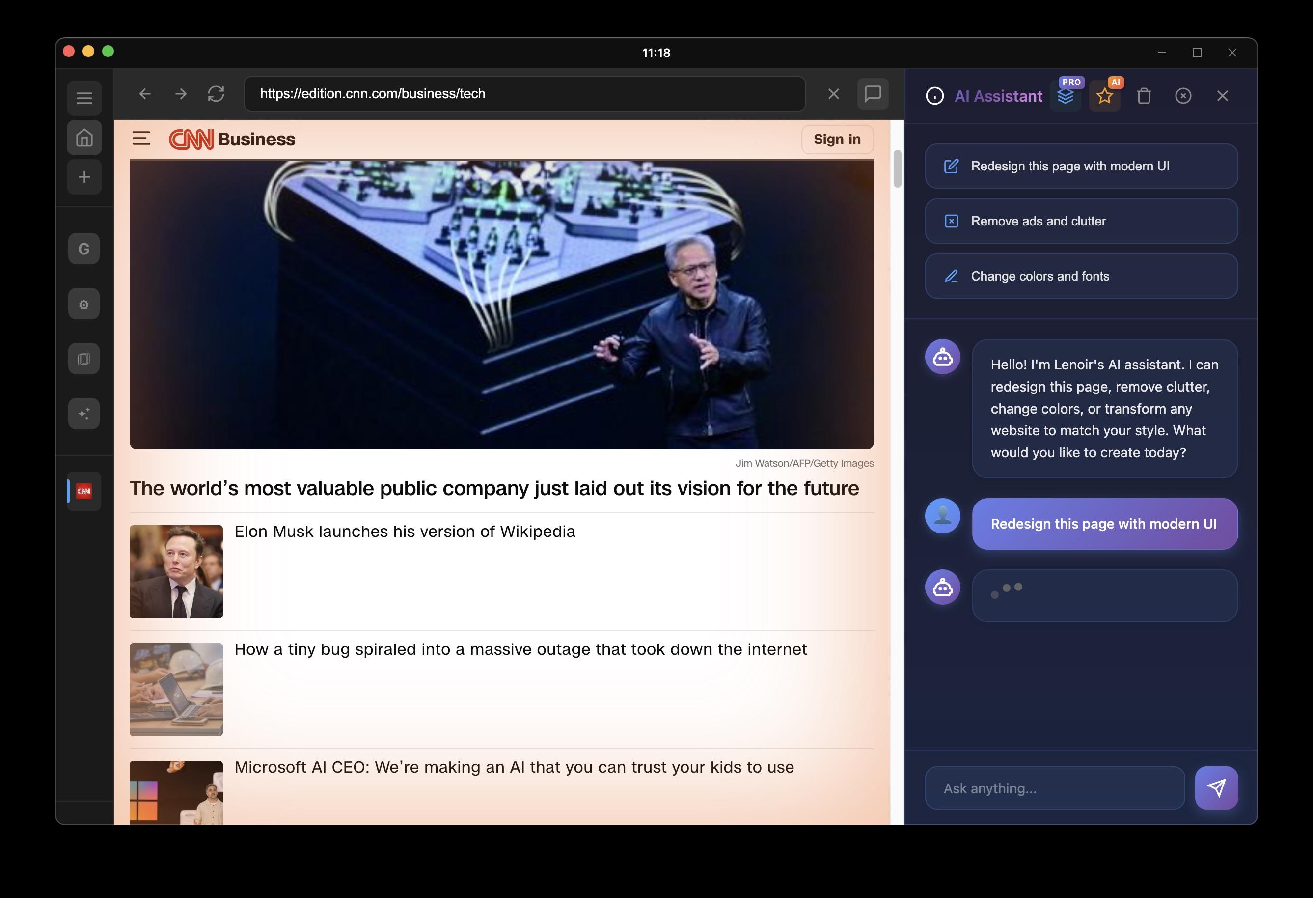Image resolution: width=1313 pixels, height=898 pixels.
Task: Open the G shortcut in sidebar
Action: pyautogui.click(x=84, y=249)
